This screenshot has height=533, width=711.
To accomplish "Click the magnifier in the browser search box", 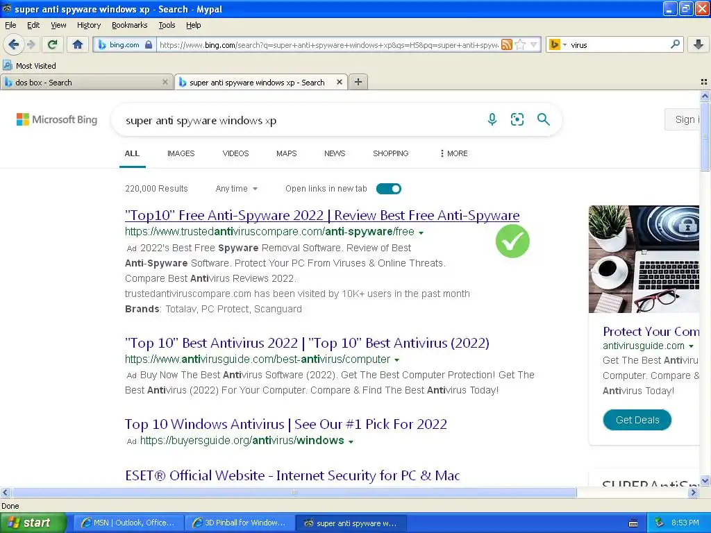I will point(675,44).
